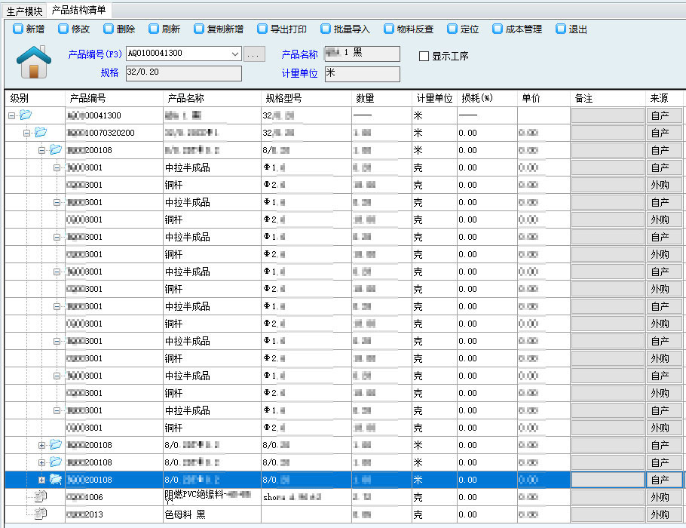This screenshot has height=528, width=686.
Task: Select the 色母料 黑 row
Action: point(185,514)
